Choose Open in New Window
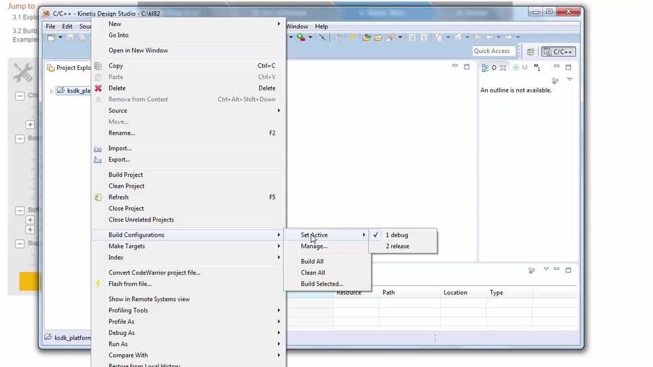Screen dimensions: 653x367 pyautogui.click(x=188, y=50)
